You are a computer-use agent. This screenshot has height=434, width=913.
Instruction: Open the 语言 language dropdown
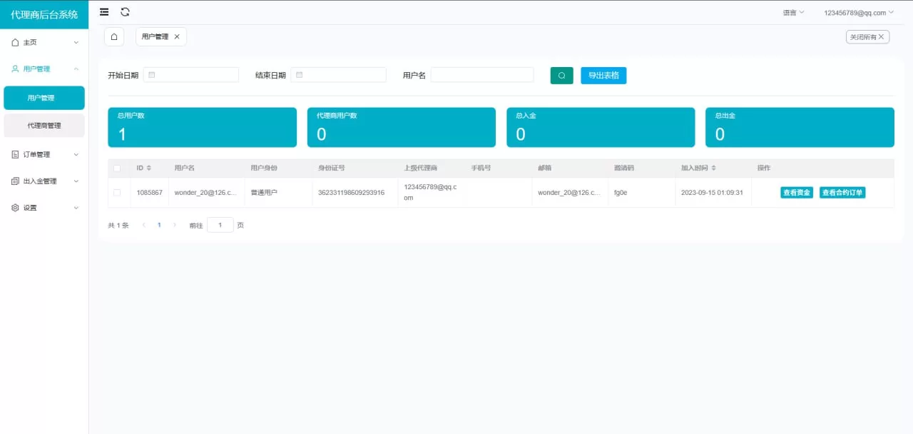coord(793,13)
